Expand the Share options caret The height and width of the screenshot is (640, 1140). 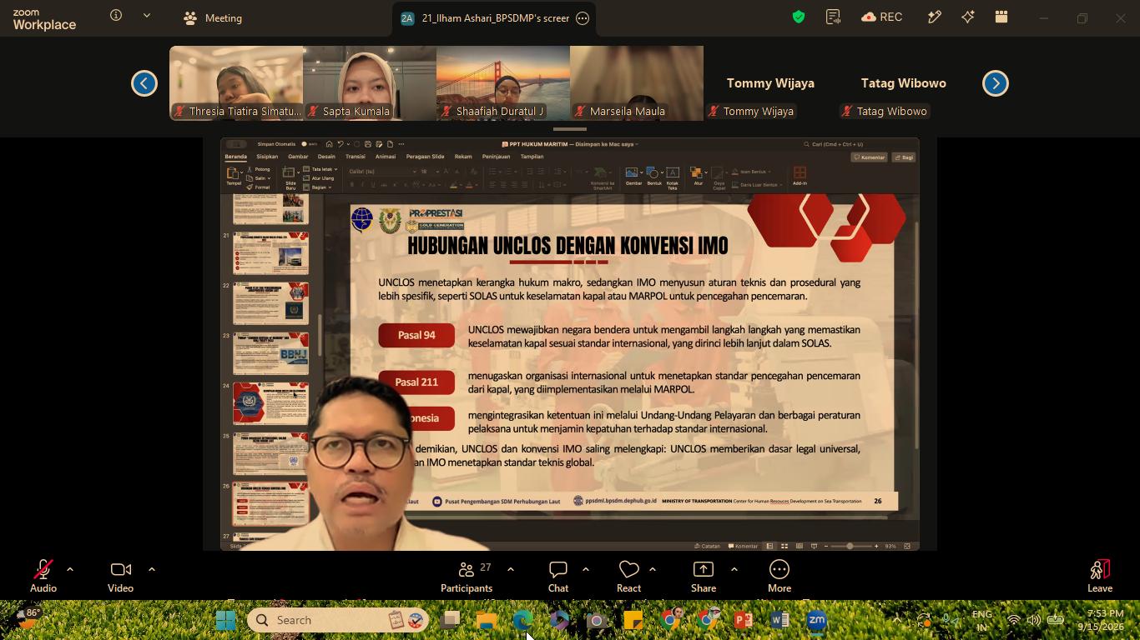click(x=734, y=570)
